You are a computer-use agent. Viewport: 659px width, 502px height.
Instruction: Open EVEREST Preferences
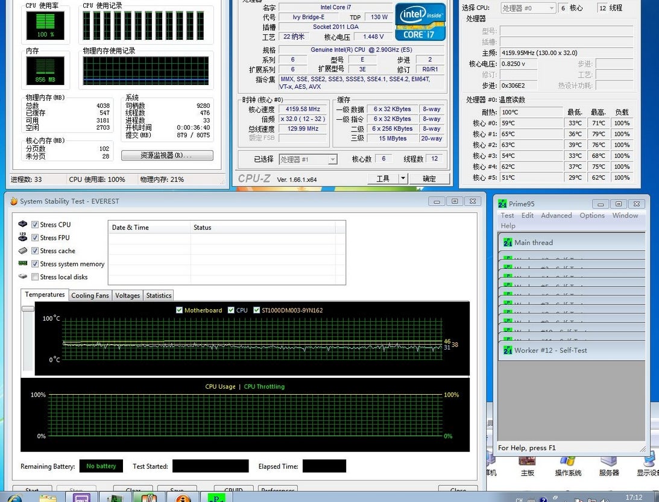[x=277, y=491]
